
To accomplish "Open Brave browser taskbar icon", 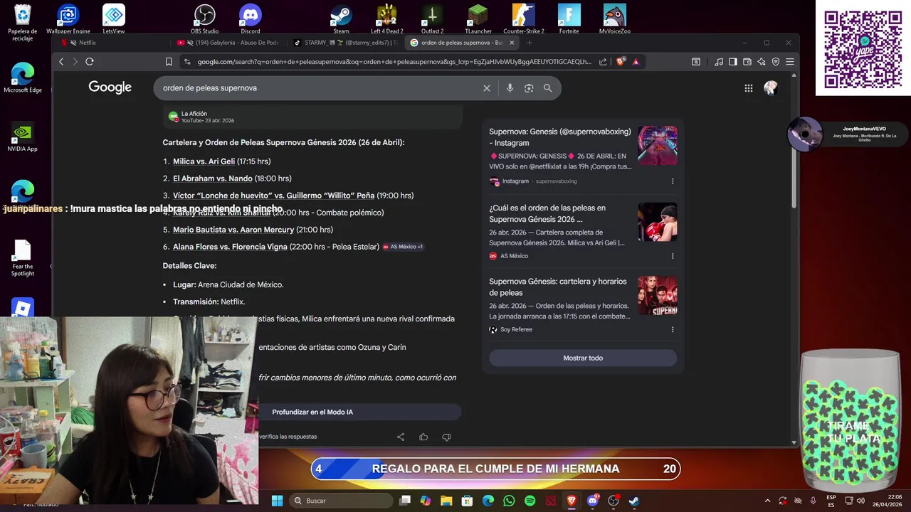I will click(572, 501).
